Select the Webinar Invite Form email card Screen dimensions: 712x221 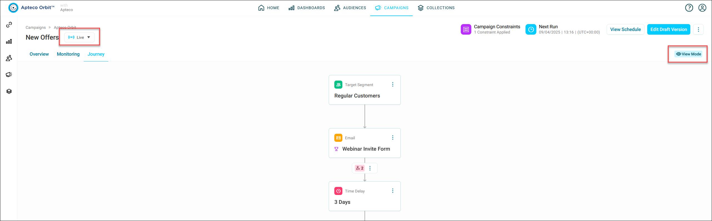(365, 143)
